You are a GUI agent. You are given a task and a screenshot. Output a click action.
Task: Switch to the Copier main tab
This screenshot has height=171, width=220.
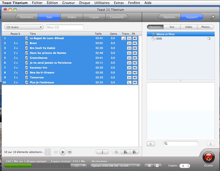[x=94, y=17]
